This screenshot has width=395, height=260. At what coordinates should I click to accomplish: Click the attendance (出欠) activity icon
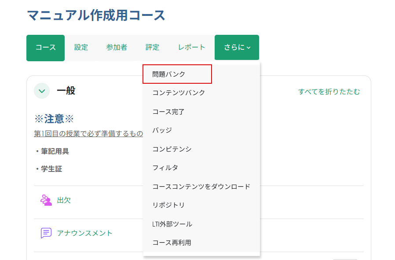46,201
